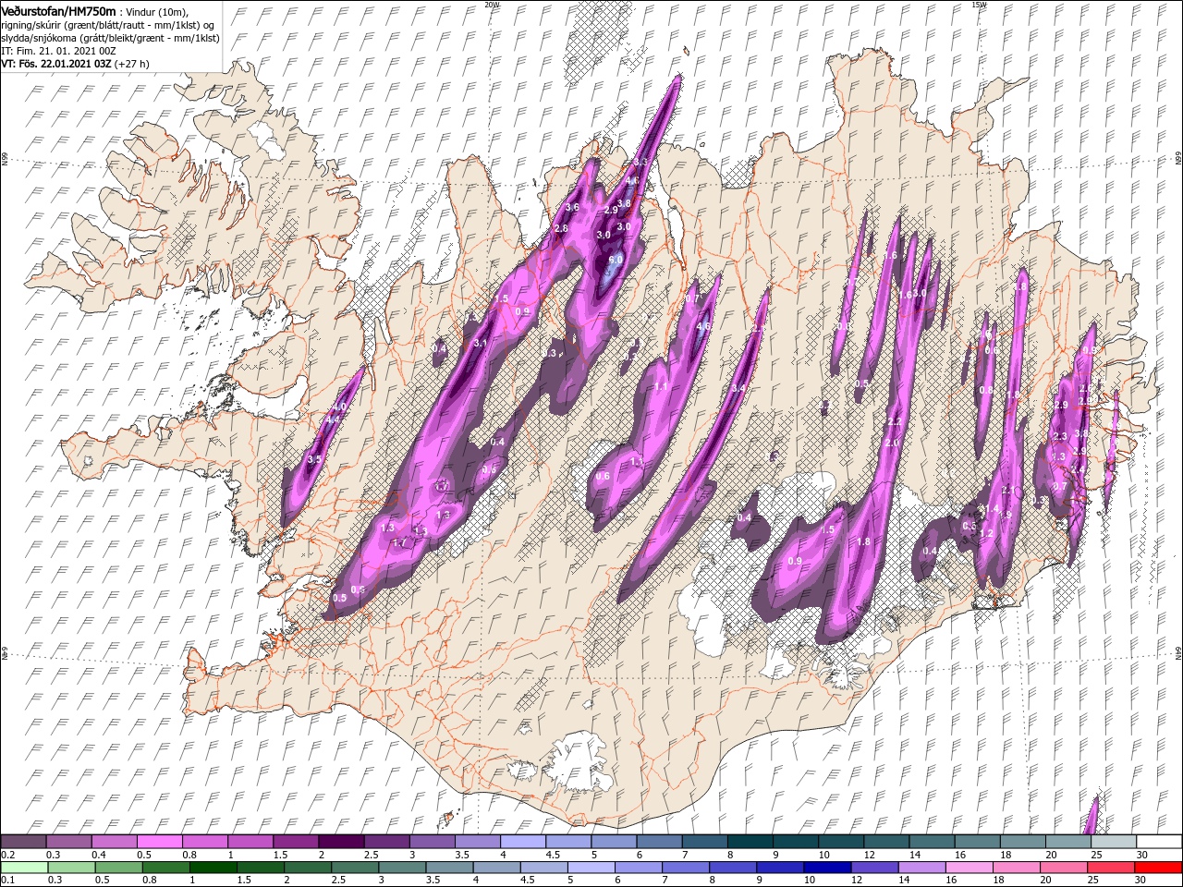Pick the 0.4–0.5 snow legend swatch
Image resolution: width=1183 pixels, height=887 pixels.
click(x=114, y=842)
